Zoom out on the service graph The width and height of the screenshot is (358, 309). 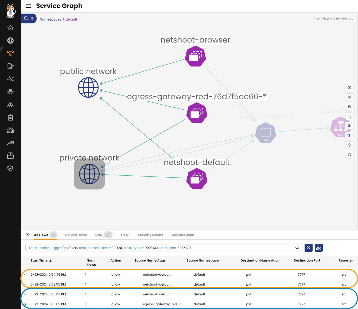pos(349,126)
